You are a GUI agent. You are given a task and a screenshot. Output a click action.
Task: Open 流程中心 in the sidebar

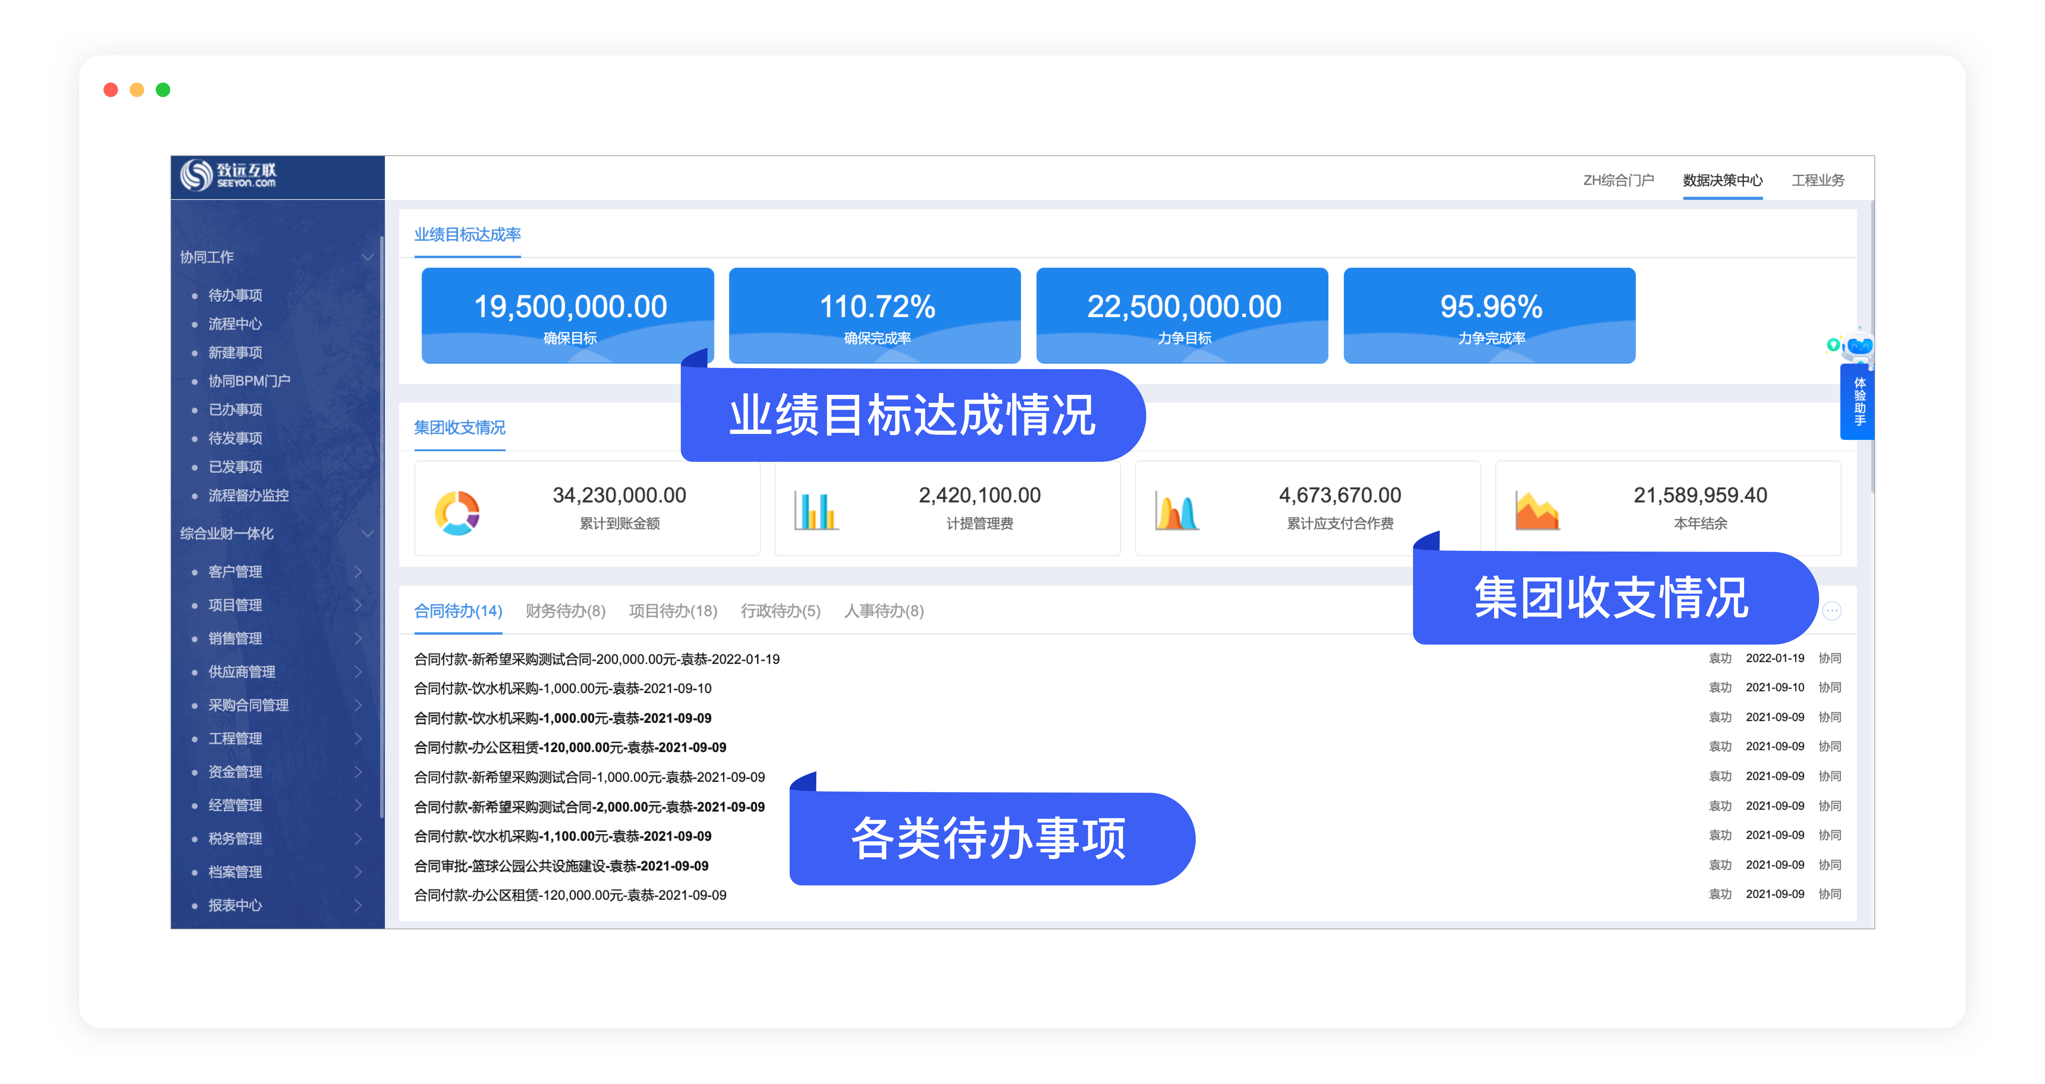coord(235,323)
